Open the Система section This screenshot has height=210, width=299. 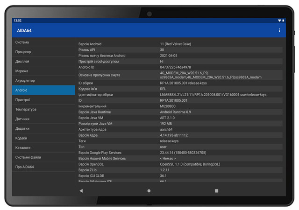(x=43, y=42)
